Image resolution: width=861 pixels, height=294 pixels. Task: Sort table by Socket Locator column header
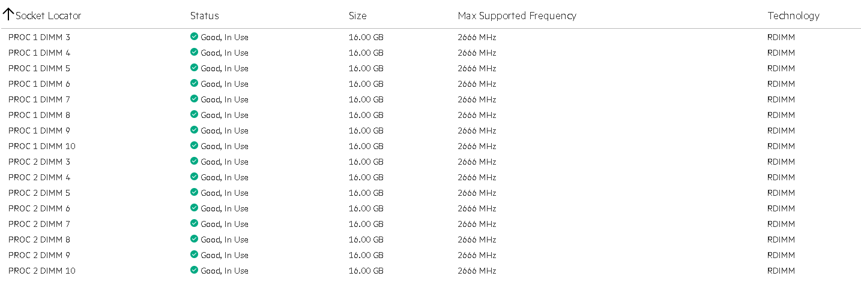click(x=48, y=16)
